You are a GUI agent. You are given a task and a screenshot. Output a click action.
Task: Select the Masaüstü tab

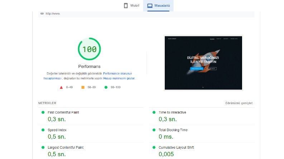tap(158, 6)
